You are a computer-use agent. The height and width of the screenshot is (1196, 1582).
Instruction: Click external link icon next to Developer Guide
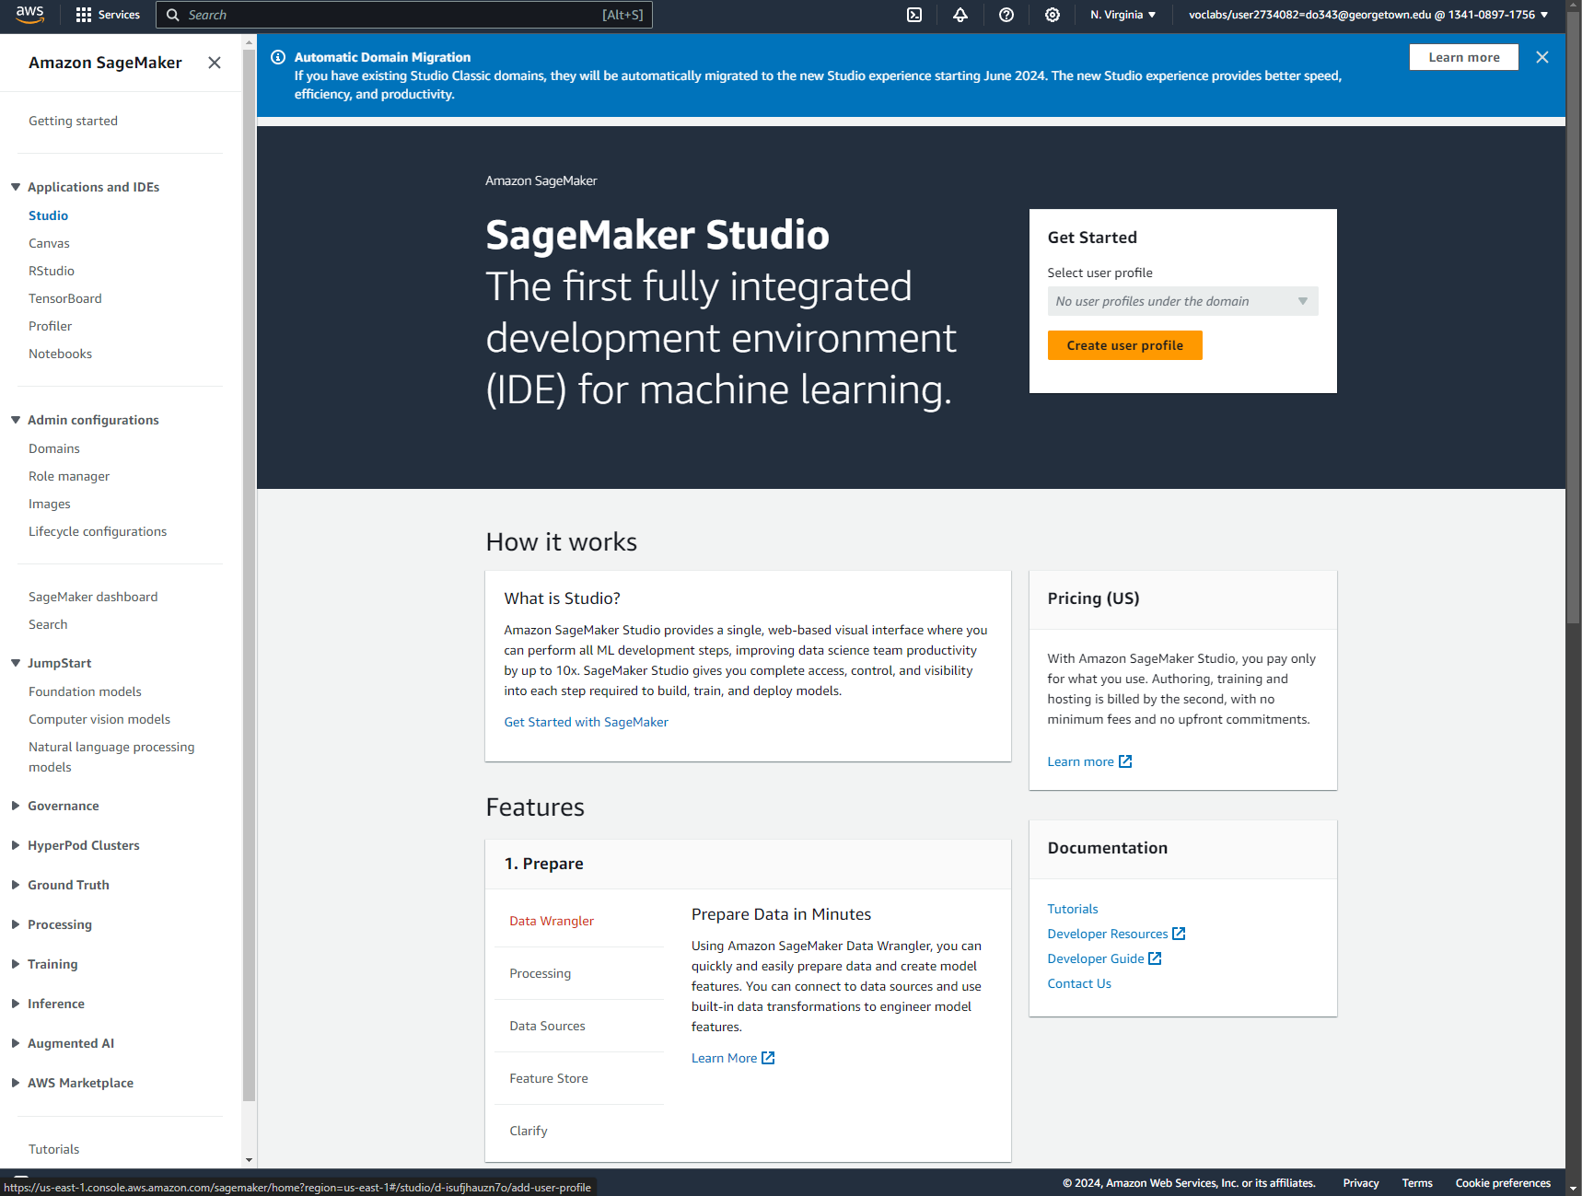tap(1155, 958)
